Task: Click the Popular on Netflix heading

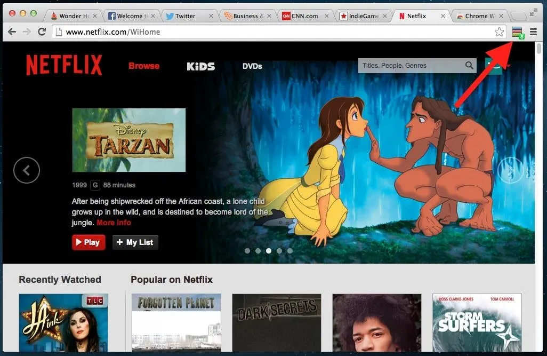Action: pyautogui.click(x=172, y=280)
